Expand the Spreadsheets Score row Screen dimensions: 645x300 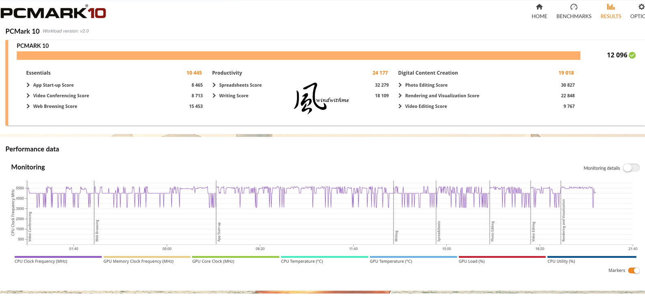click(x=214, y=85)
